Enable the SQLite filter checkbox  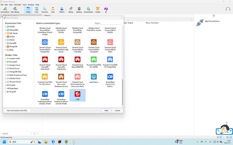[x=6, y=40]
